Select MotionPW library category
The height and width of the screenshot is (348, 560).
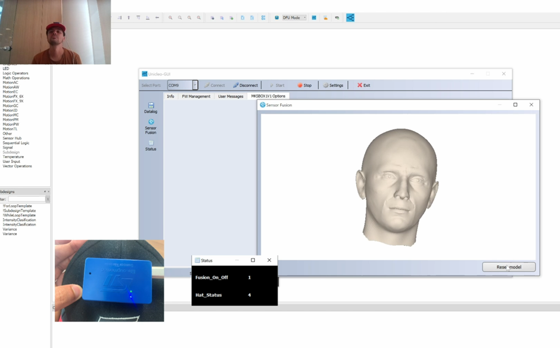click(x=11, y=124)
